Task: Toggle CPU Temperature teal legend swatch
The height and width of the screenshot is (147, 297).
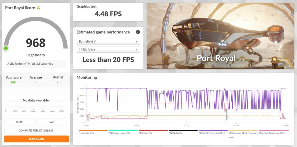Action: click(123, 130)
